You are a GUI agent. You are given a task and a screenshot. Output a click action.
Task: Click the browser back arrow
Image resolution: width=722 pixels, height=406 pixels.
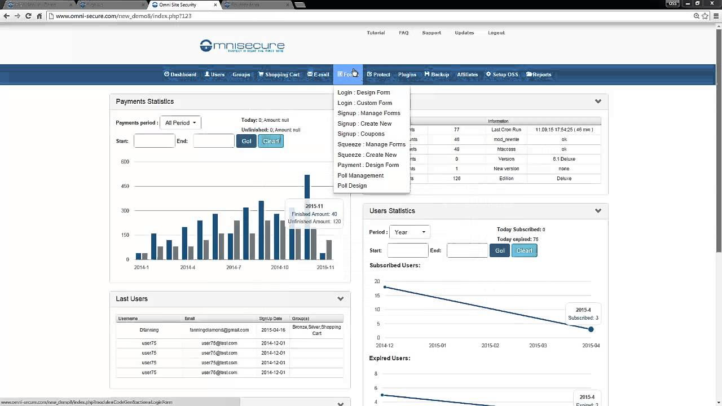click(x=6, y=16)
